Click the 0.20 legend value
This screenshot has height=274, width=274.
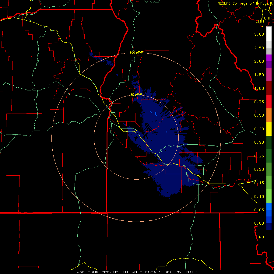click(259, 170)
